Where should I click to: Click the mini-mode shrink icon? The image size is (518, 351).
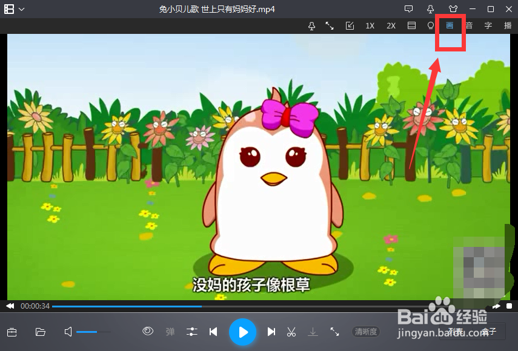click(x=350, y=26)
